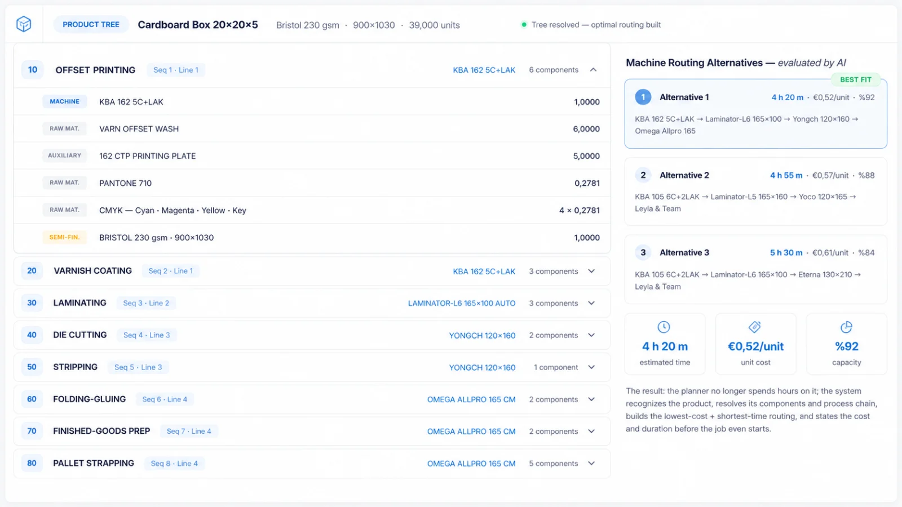Open KBA 162 5C+LAK link in Varnish Coating
This screenshot has width=902, height=507.
click(x=484, y=271)
